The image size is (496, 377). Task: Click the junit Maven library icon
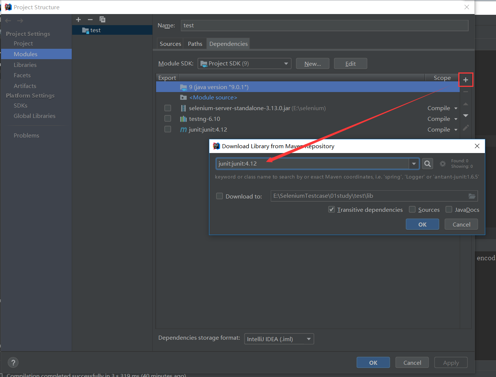tap(183, 130)
